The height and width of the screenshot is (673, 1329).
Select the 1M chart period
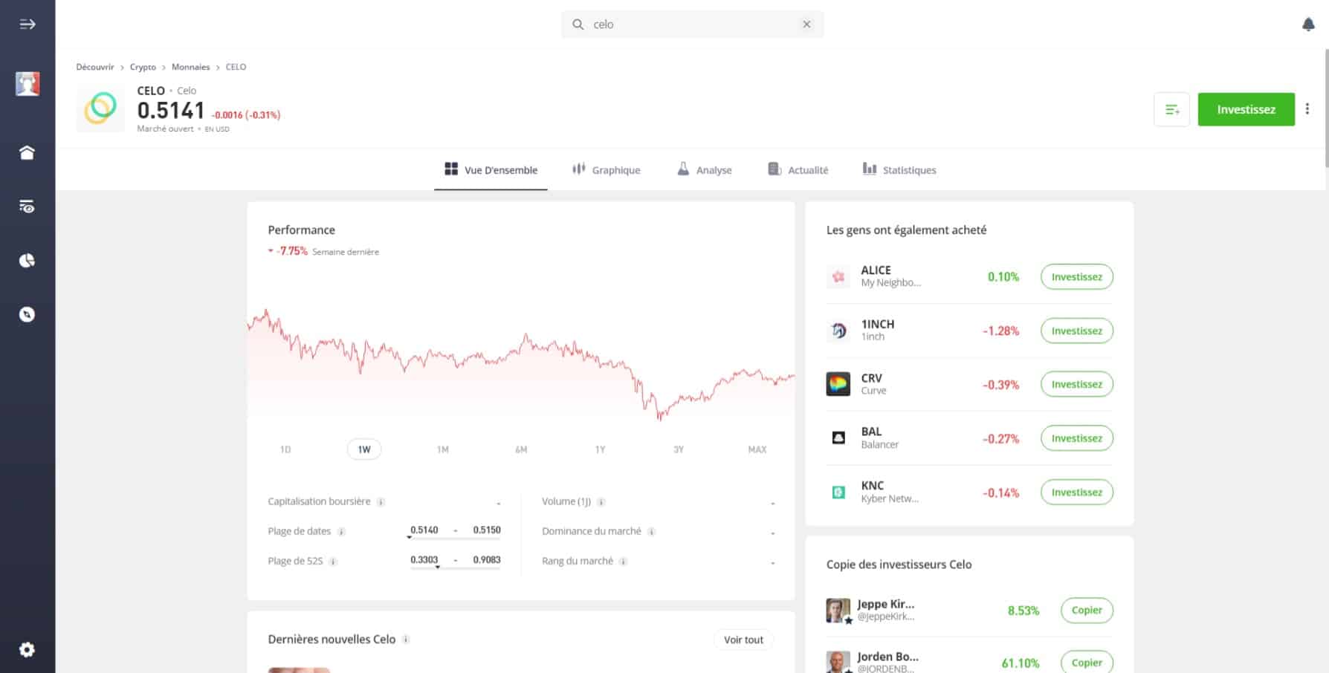pyautogui.click(x=443, y=449)
